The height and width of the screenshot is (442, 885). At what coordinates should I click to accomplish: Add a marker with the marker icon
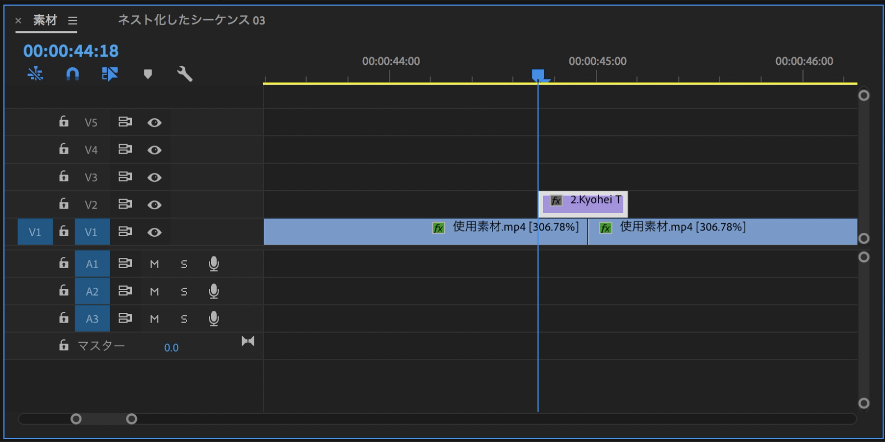click(148, 74)
